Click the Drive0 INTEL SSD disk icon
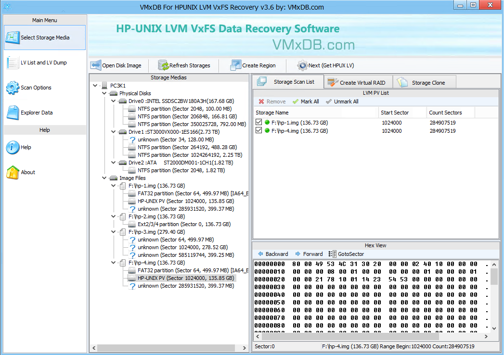This screenshot has height=355, width=504. 122,101
